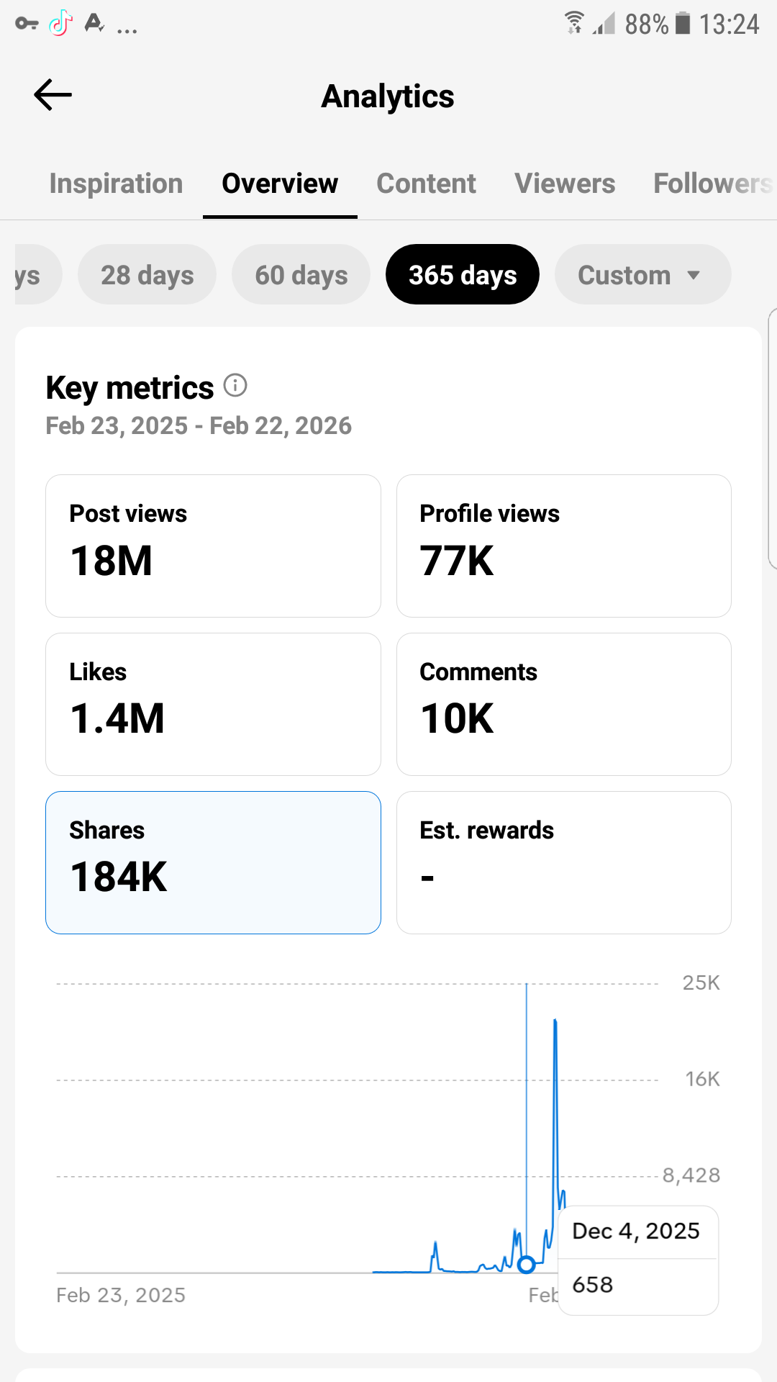
Task: Show the Likes metric chart
Action: (x=213, y=704)
